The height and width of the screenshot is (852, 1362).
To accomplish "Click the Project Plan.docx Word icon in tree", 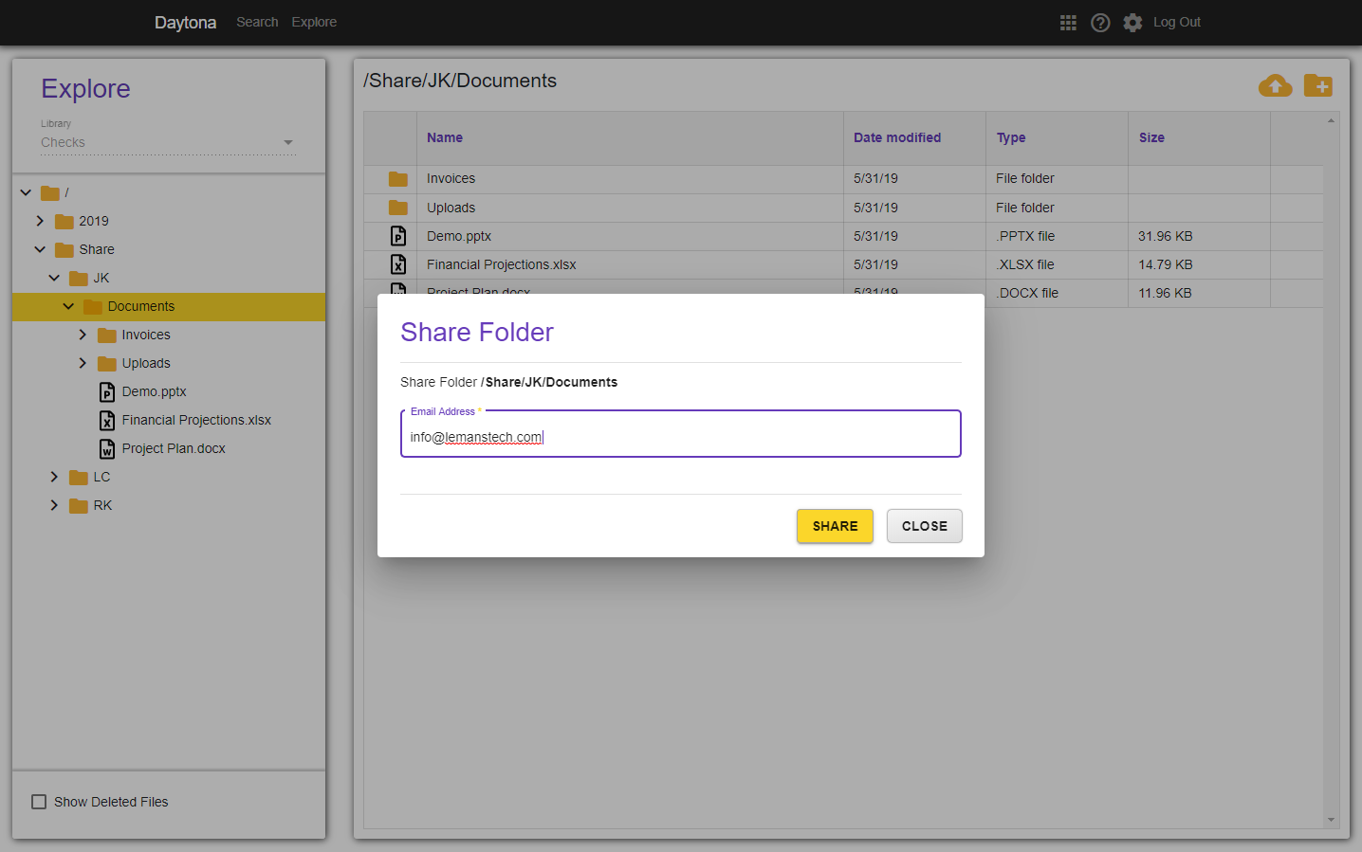I will tap(107, 448).
